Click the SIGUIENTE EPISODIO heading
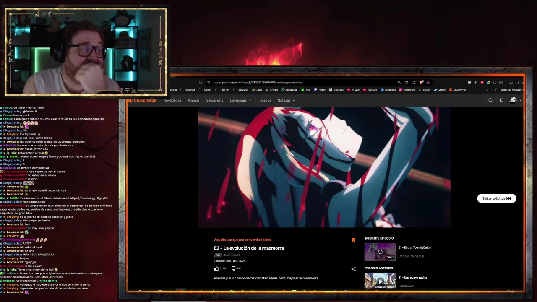The image size is (537, 302). click(x=379, y=238)
